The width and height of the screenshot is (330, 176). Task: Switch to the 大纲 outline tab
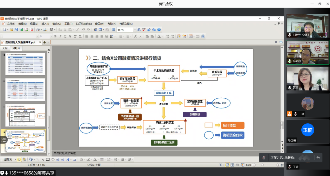point(5,48)
